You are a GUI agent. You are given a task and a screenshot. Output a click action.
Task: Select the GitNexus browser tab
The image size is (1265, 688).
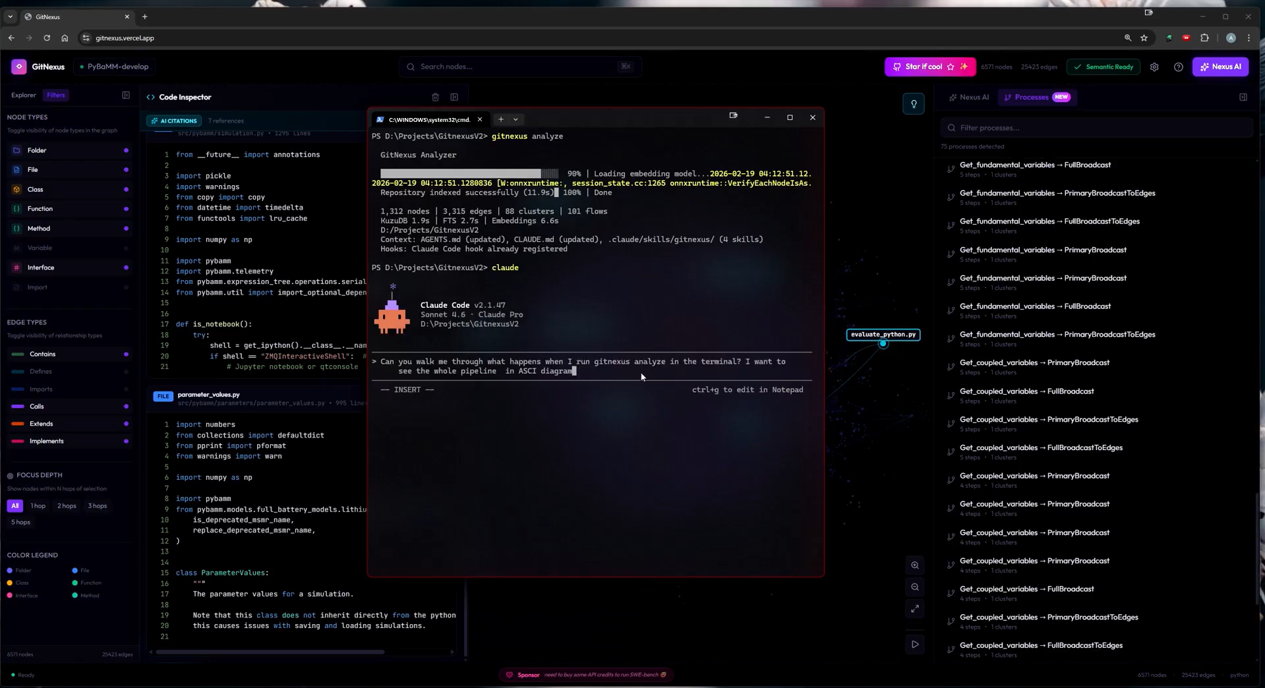pos(78,16)
